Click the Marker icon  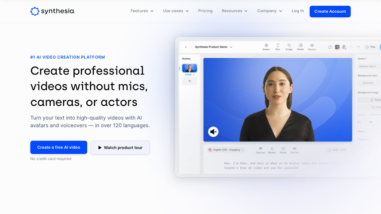pyautogui.click(x=272, y=150)
